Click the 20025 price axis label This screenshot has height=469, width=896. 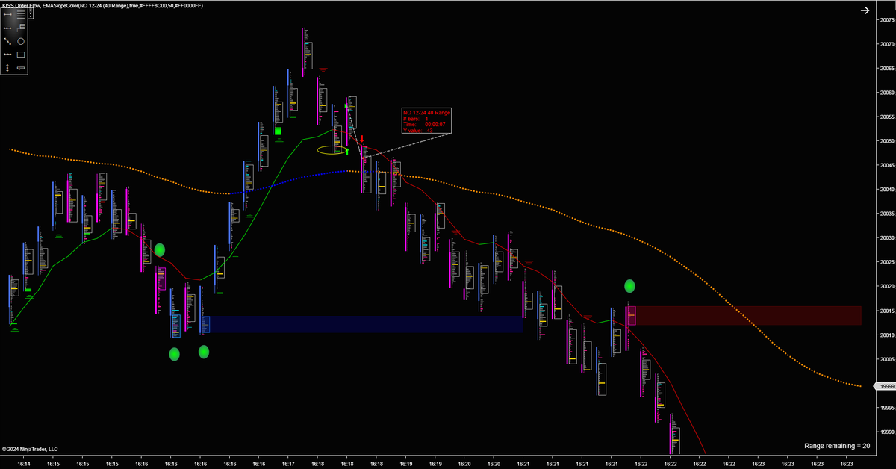[x=887, y=262]
